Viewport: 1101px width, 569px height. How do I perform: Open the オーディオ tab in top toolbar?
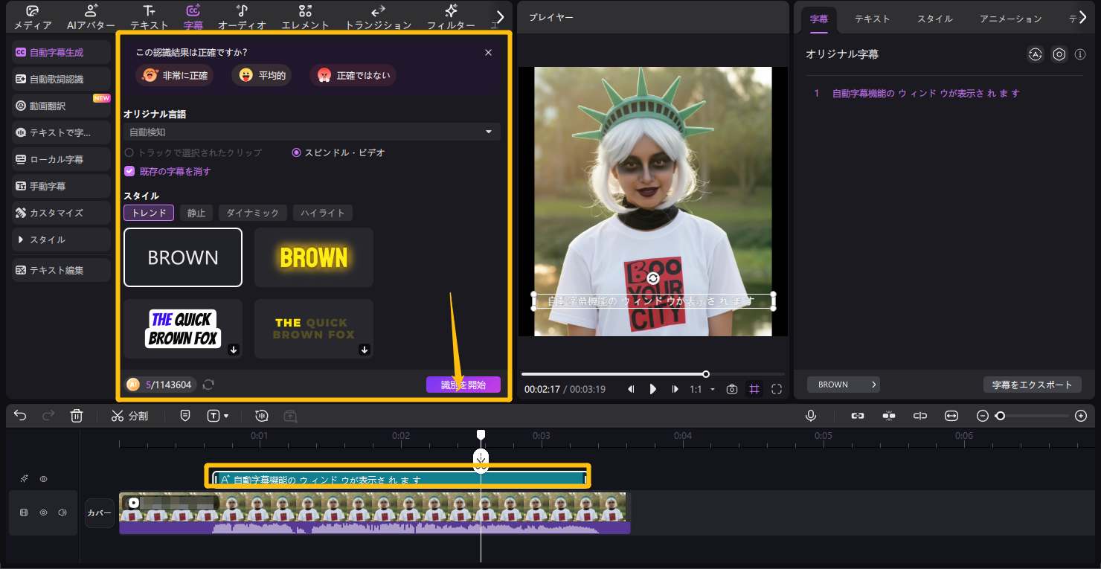tap(242, 18)
